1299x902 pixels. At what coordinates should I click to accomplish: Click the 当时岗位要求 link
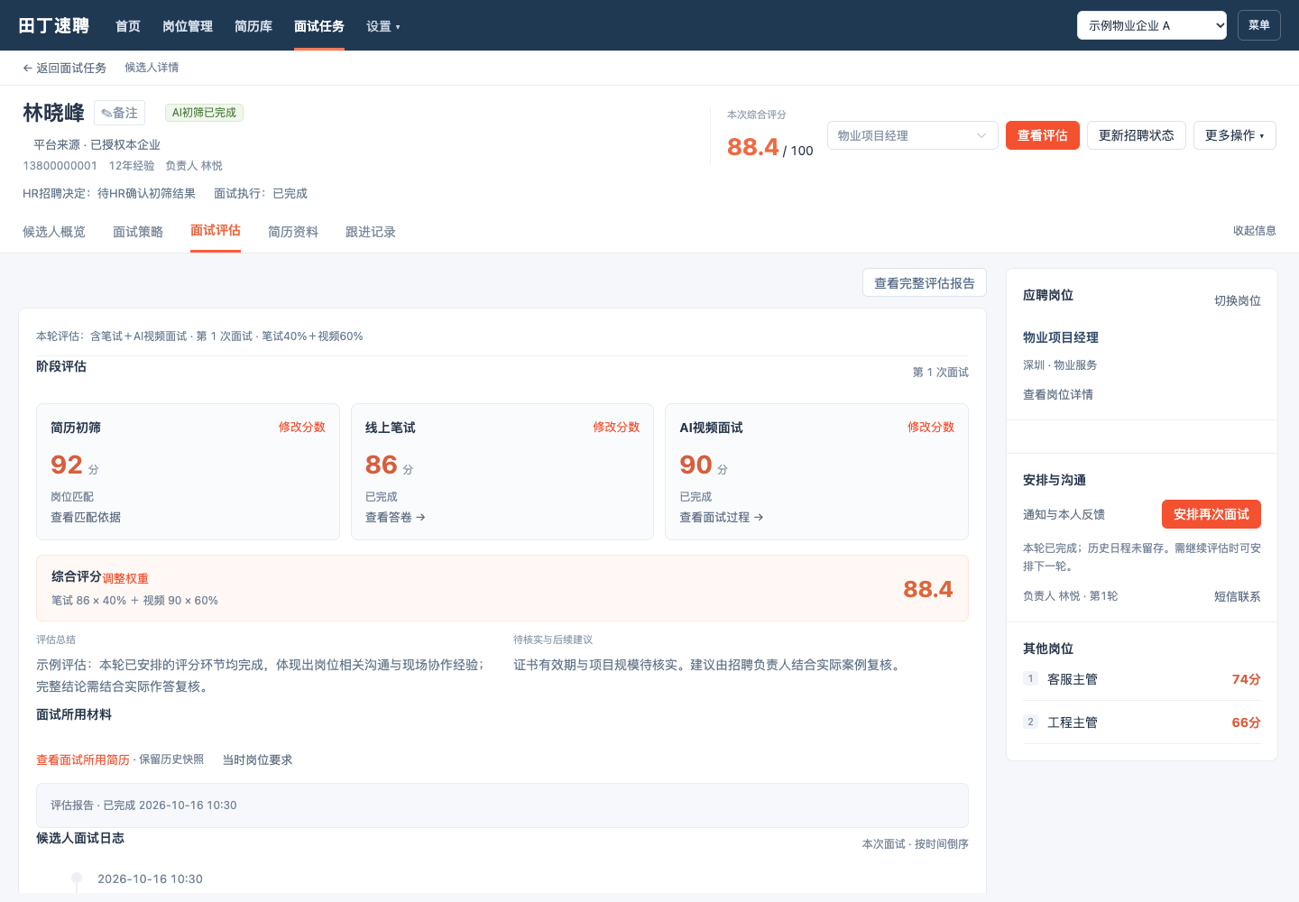[257, 759]
